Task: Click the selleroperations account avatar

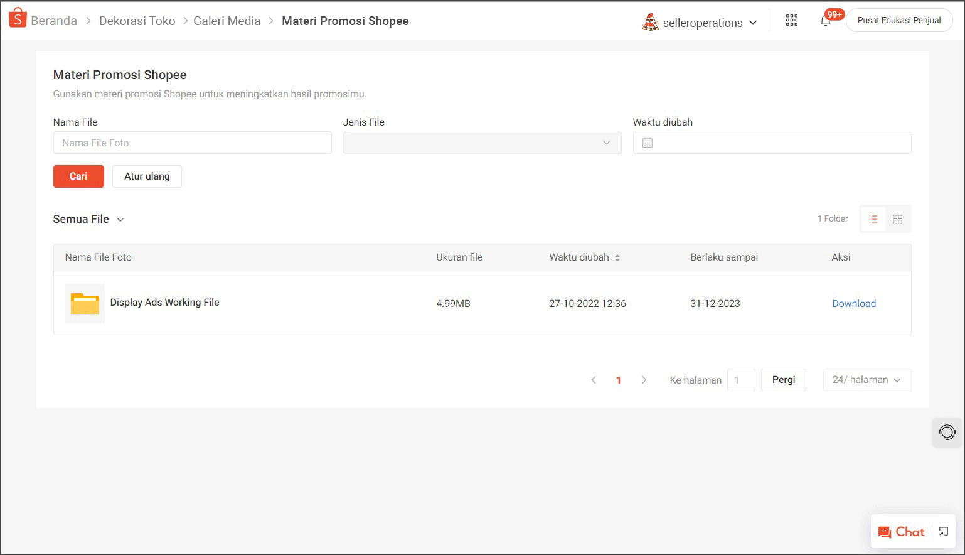Action: coord(651,22)
